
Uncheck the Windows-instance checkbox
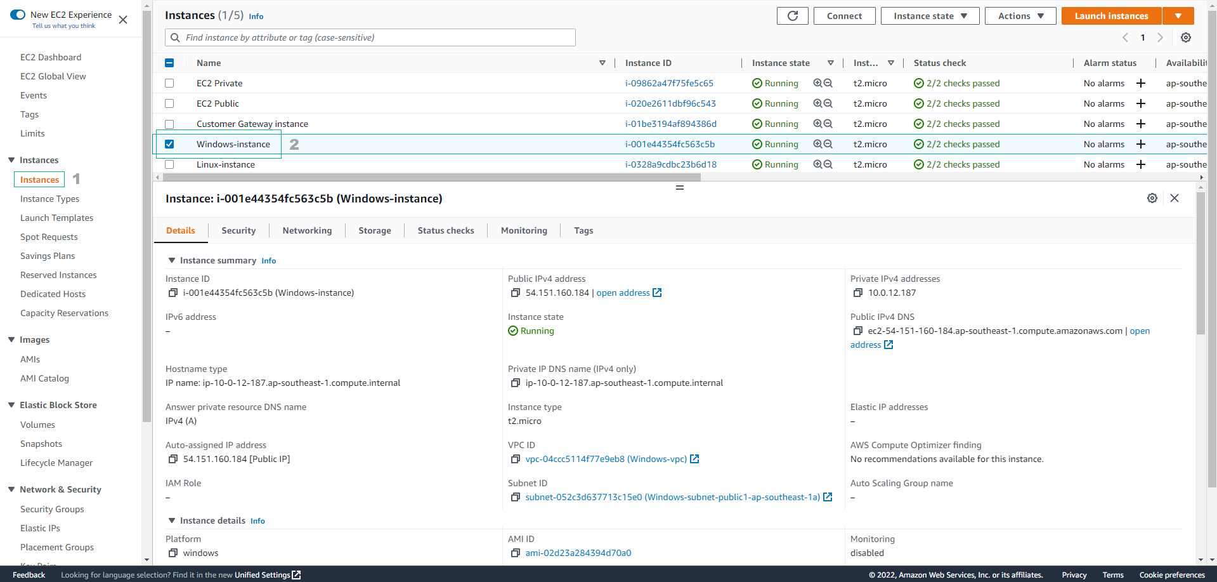169,144
